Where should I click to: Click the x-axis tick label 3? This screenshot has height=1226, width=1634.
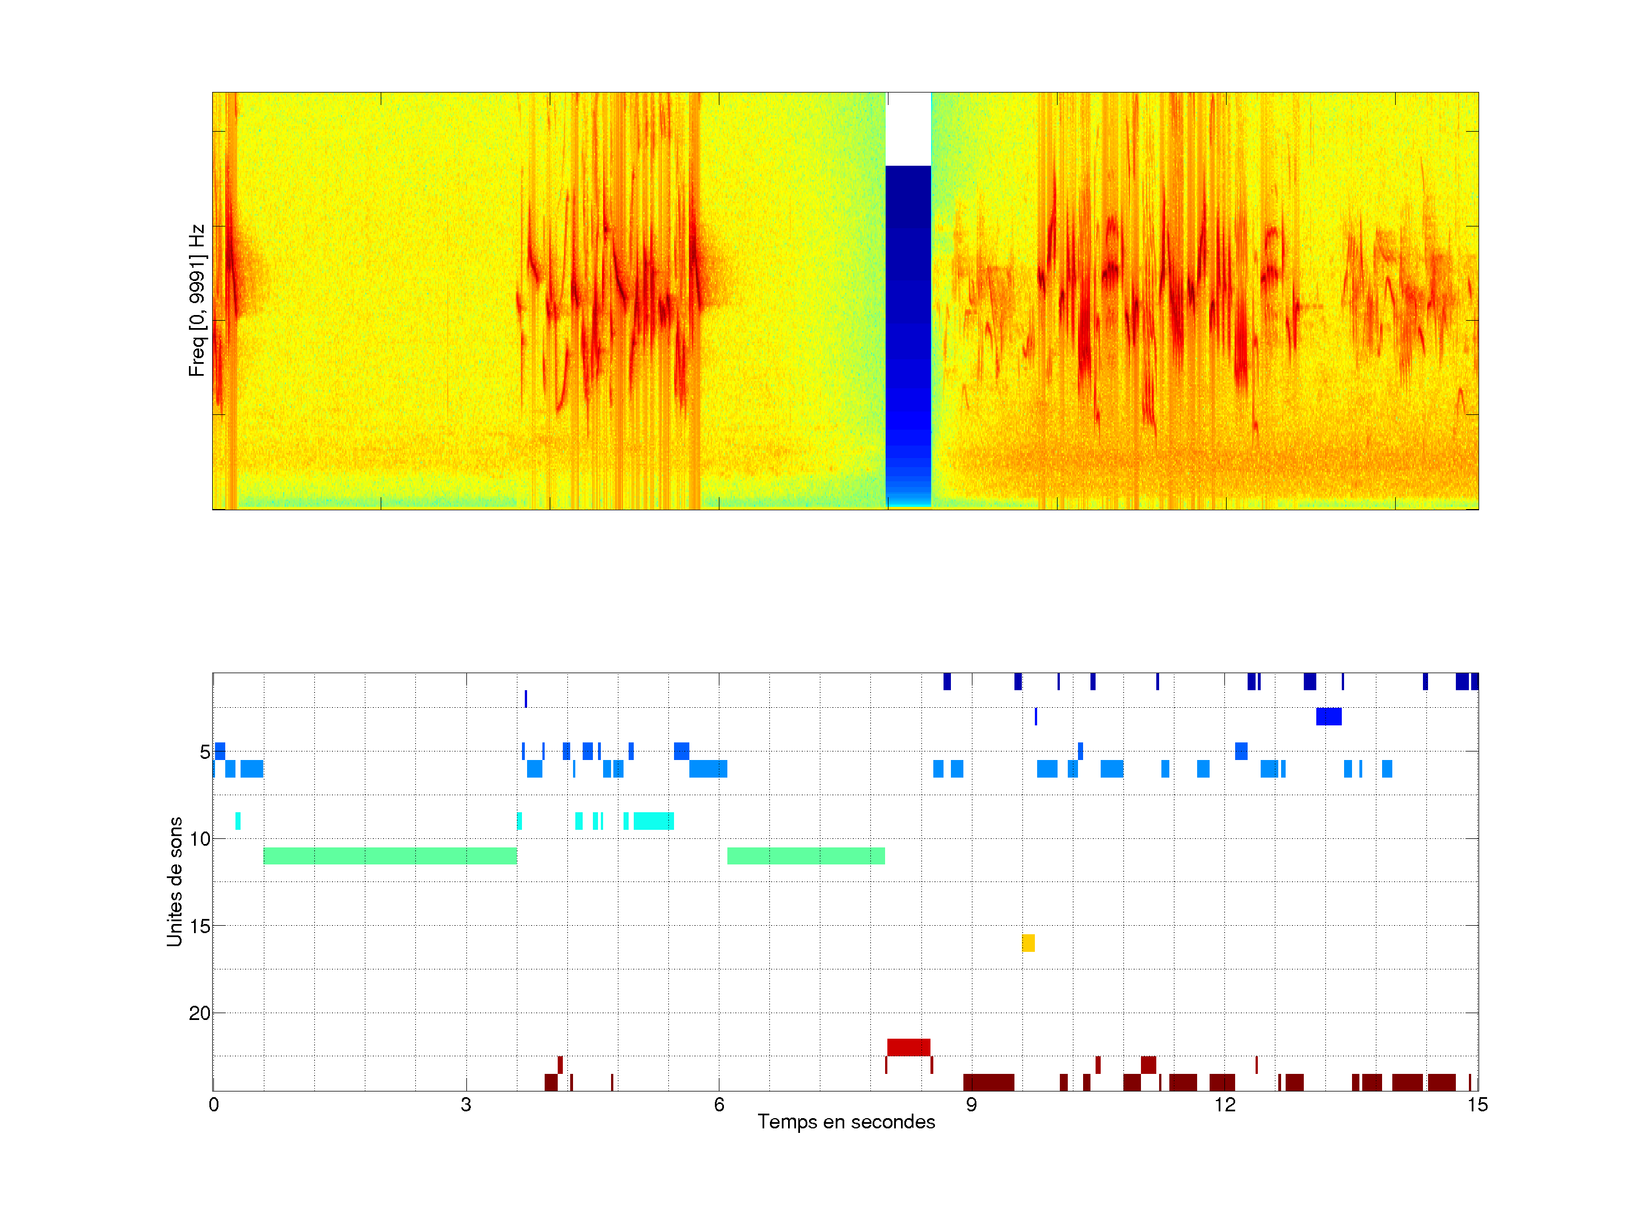465,1104
